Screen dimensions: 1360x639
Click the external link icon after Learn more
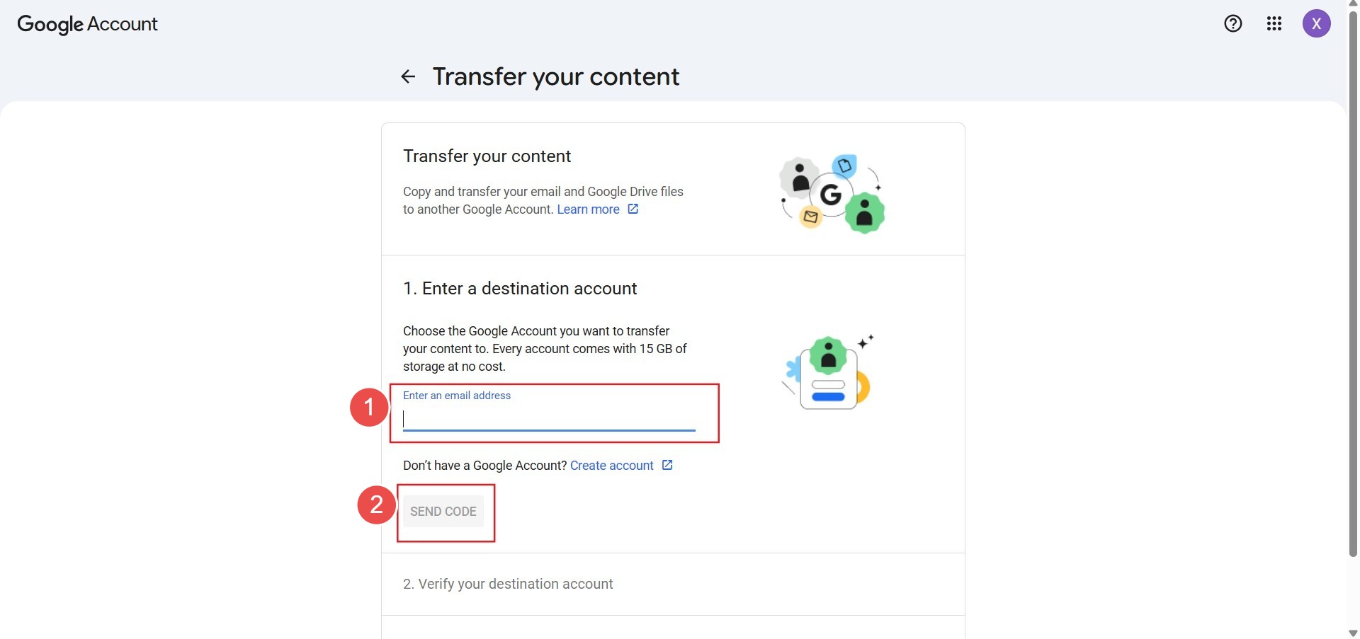[633, 209]
